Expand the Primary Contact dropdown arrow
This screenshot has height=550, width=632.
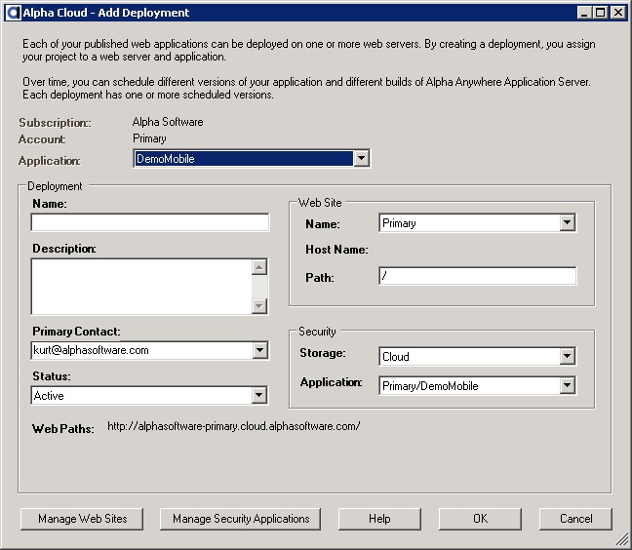[x=260, y=350]
